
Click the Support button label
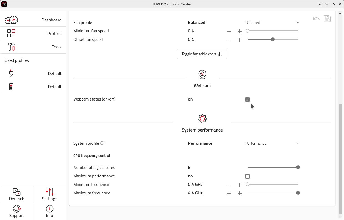(x=17, y=216)
